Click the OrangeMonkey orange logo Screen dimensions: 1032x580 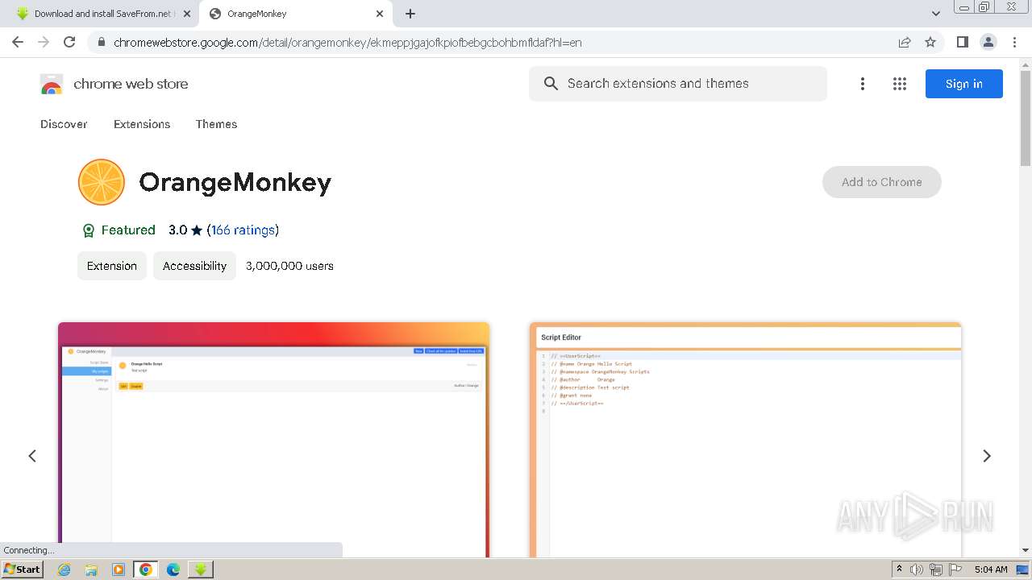click(102, 182)
